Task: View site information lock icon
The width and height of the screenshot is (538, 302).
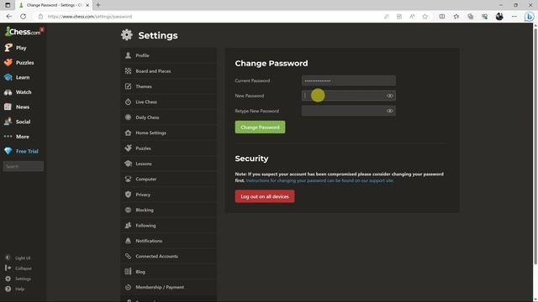Action: (x=40, y=17)
